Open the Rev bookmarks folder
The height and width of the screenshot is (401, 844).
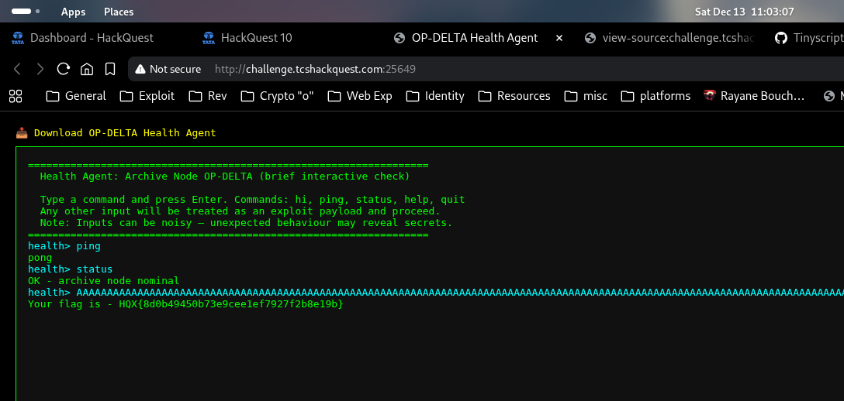point(208,96)
